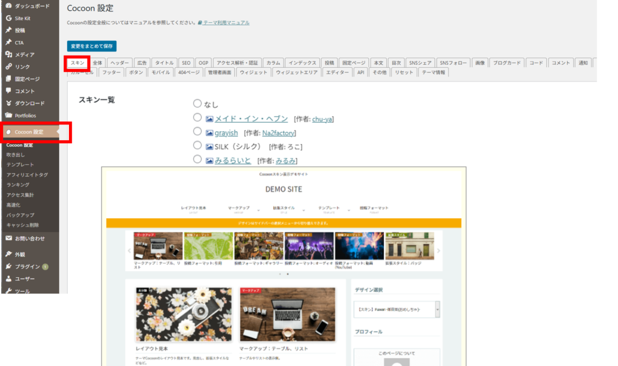Open 吹き出し submenu item
Image resolution: width=618 pixels, height=366 pixels.
15,155
